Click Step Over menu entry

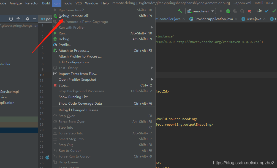click(104, 116)
